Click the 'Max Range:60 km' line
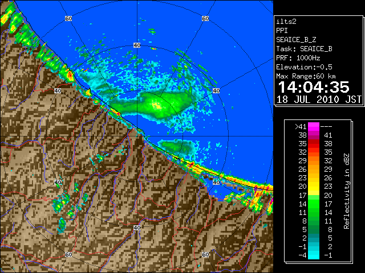Screen dimensions: 365x273 (306, 76)
